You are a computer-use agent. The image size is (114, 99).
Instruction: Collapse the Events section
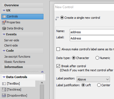4,35
